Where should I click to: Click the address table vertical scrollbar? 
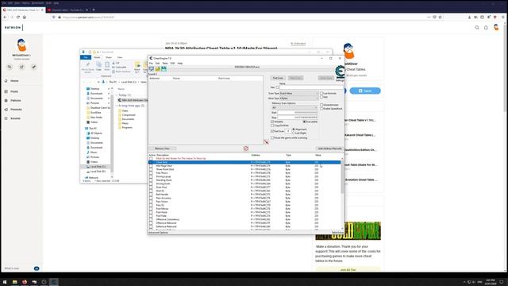342,193
